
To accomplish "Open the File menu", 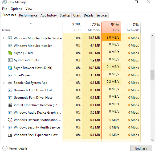I will (5, 9).
